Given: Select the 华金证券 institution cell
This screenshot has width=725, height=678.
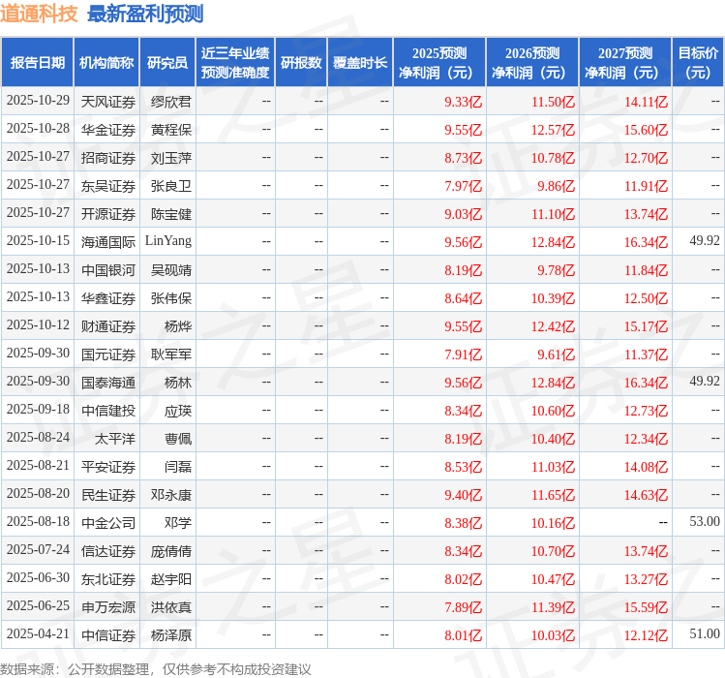Looking at the screenshot, I should click(x=108, y=130).
